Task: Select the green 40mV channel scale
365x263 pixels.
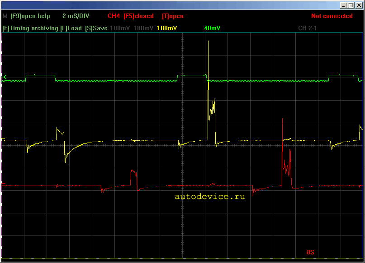Action: (x=212, y=28)
